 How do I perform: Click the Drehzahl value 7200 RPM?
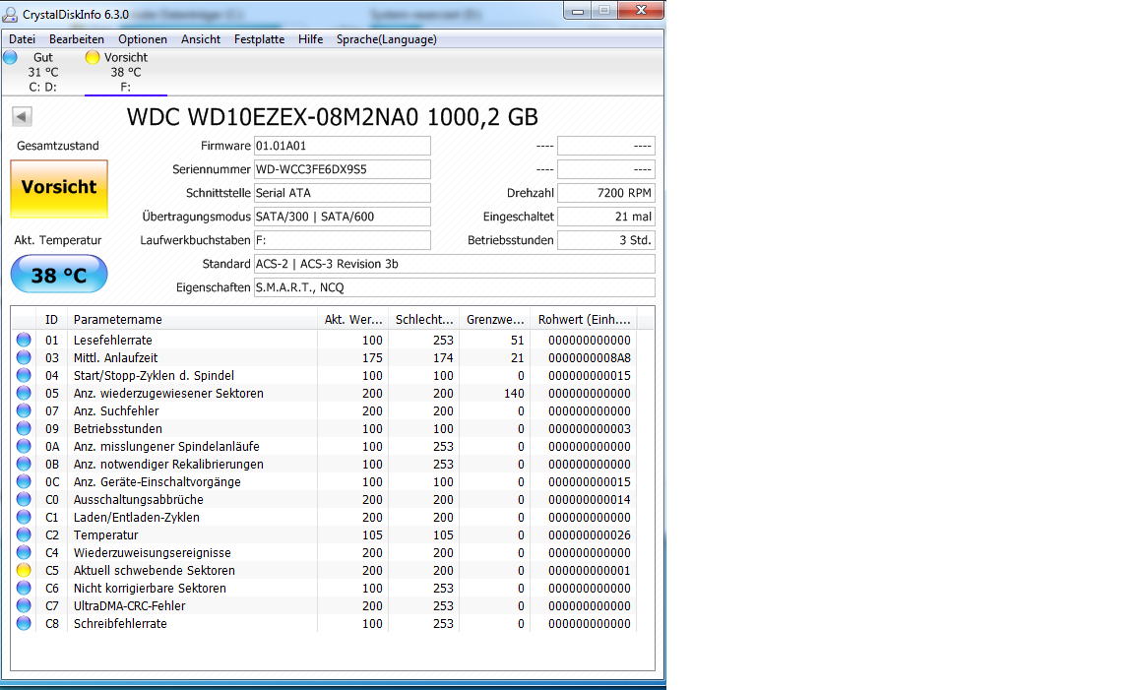coord(606,193)
